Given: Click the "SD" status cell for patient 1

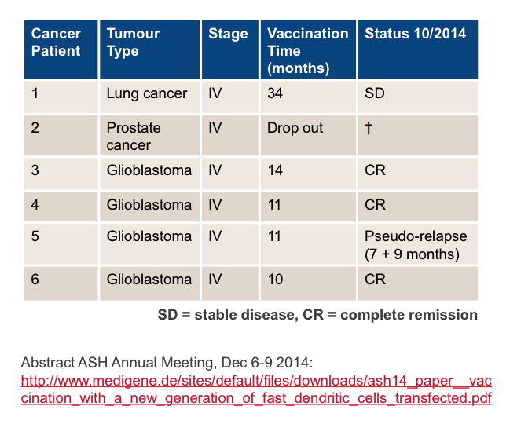Looking at the screenshot, I should tap(375, 93).
